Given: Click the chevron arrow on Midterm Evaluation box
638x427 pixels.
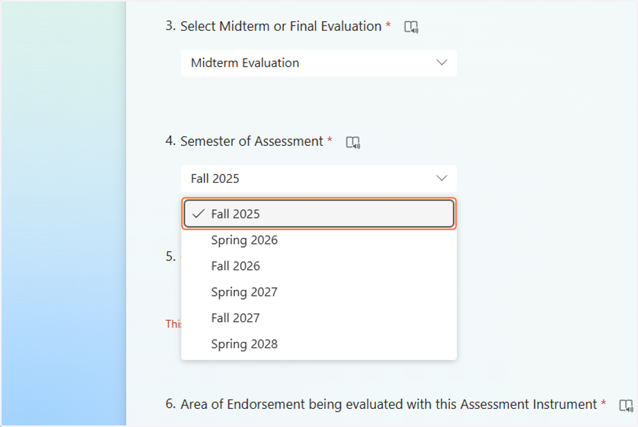Looking at the screenshot, I should click(441, 63).
